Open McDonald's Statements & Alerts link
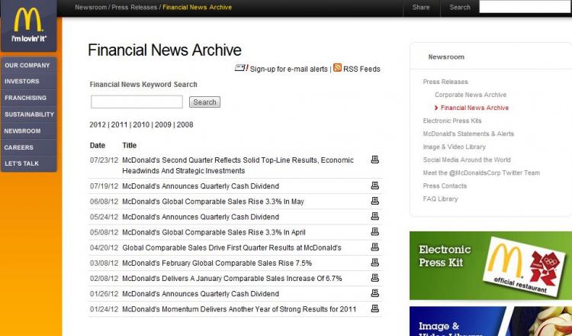 468,134
